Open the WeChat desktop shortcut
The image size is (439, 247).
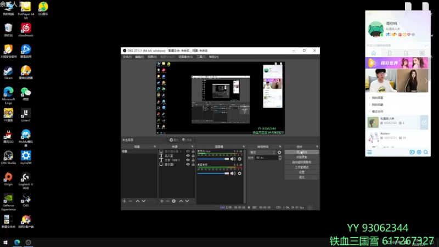coord(26,94)
